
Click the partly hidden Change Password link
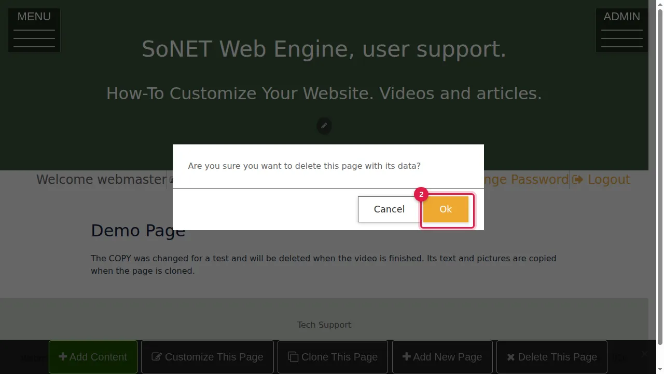click(527, 179)
